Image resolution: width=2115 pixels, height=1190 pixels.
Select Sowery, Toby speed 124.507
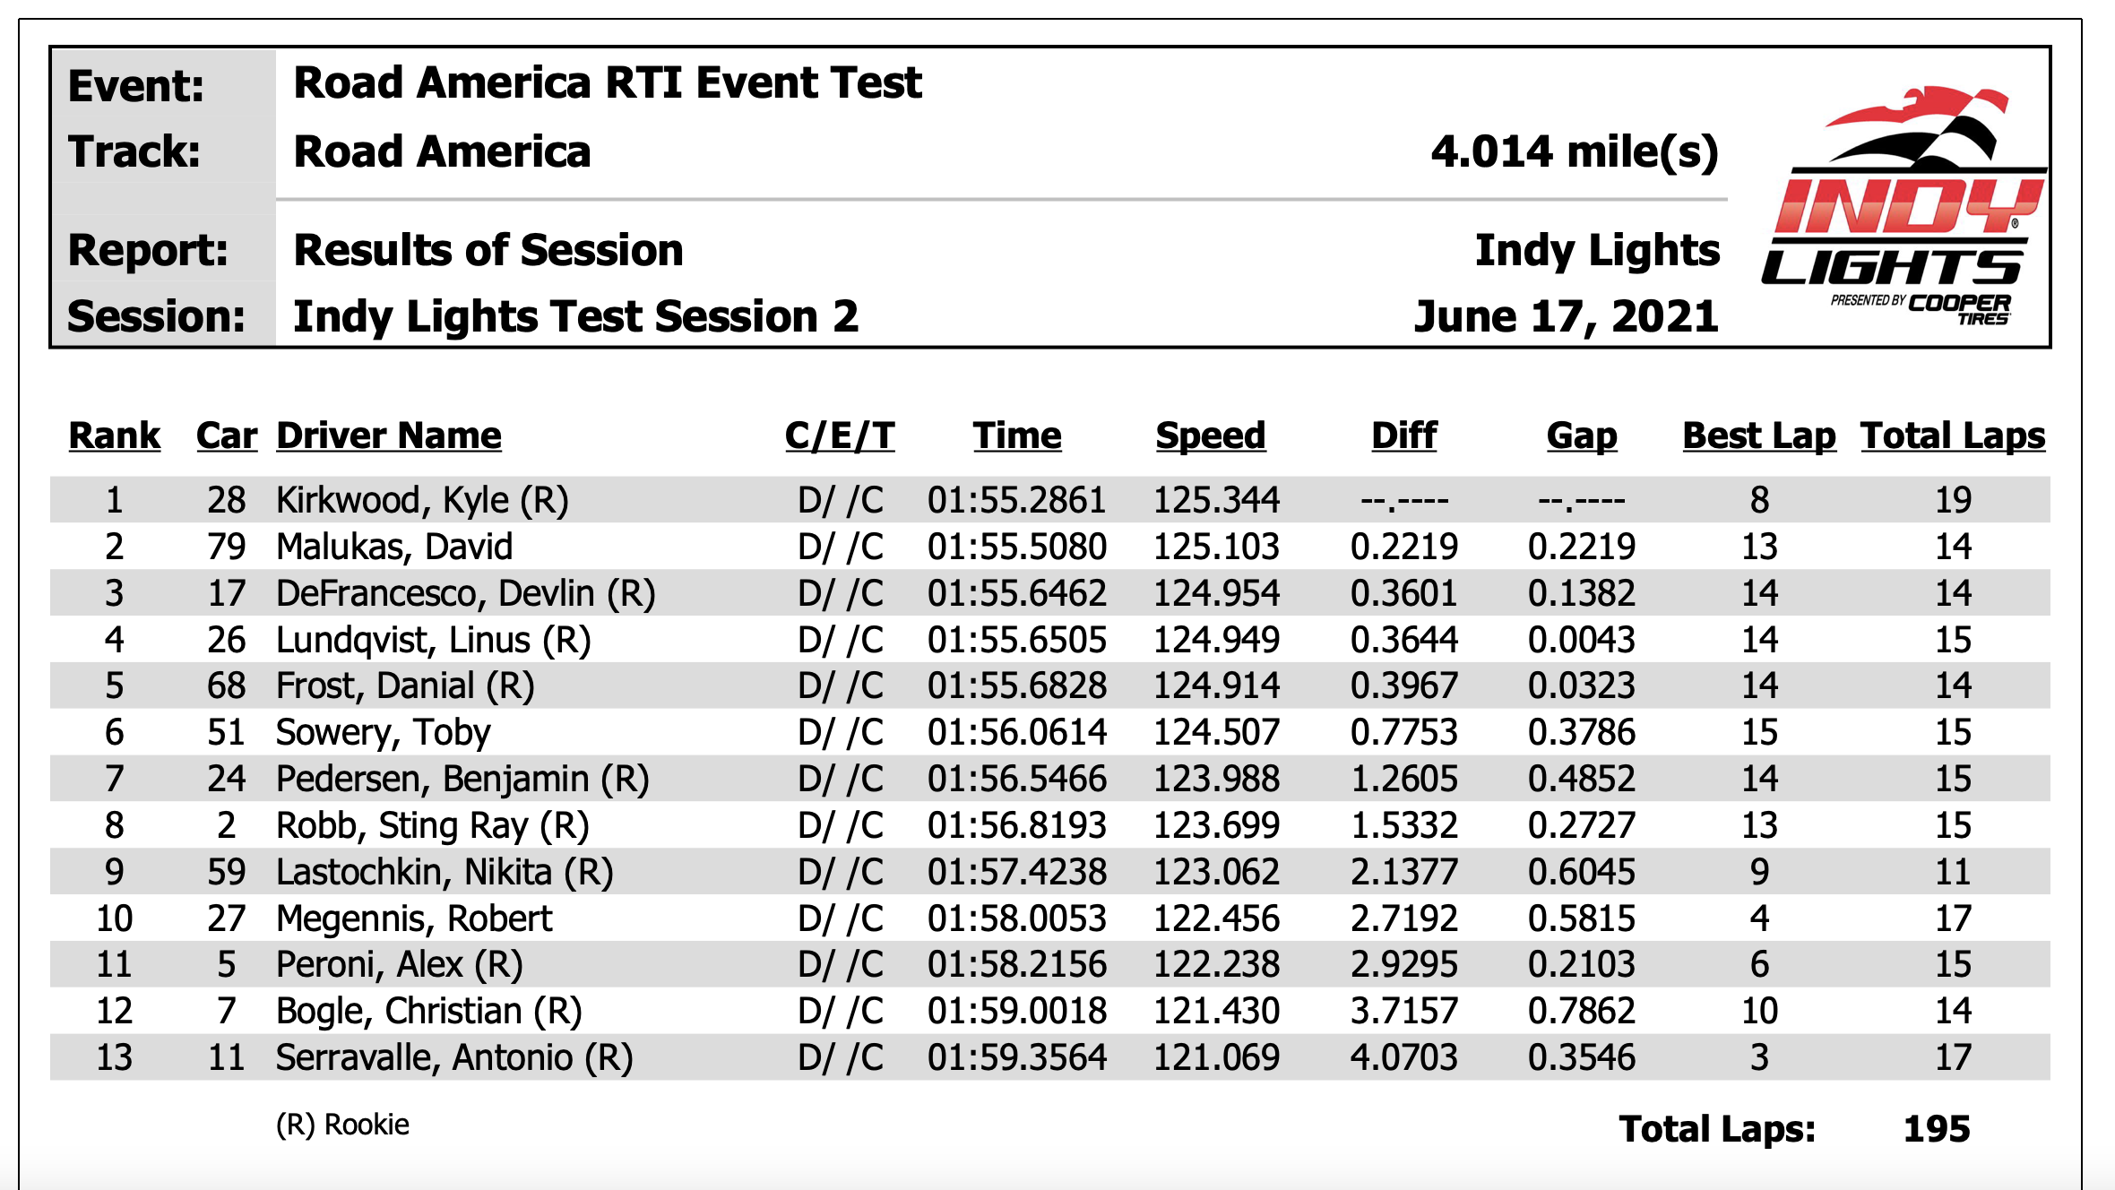point(1216,732)
